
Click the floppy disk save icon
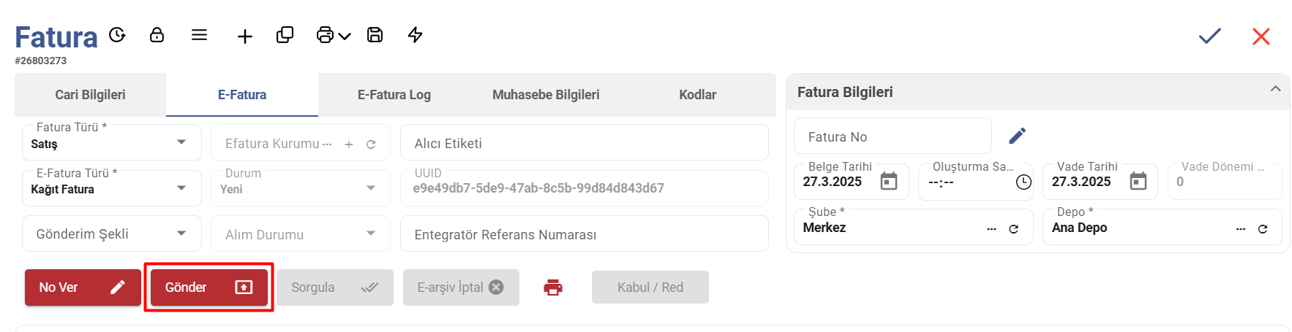pyautogui.click(x=375, y=35)
